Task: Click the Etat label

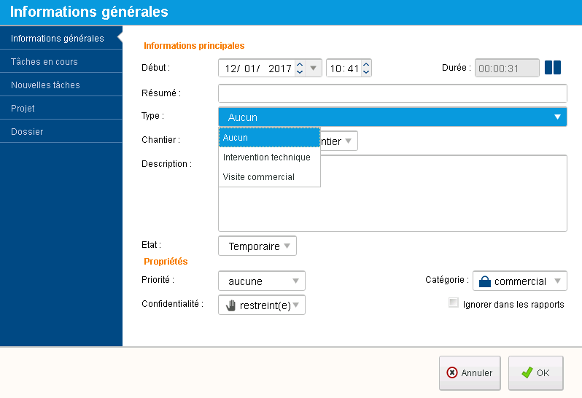Action: point(151,245)
